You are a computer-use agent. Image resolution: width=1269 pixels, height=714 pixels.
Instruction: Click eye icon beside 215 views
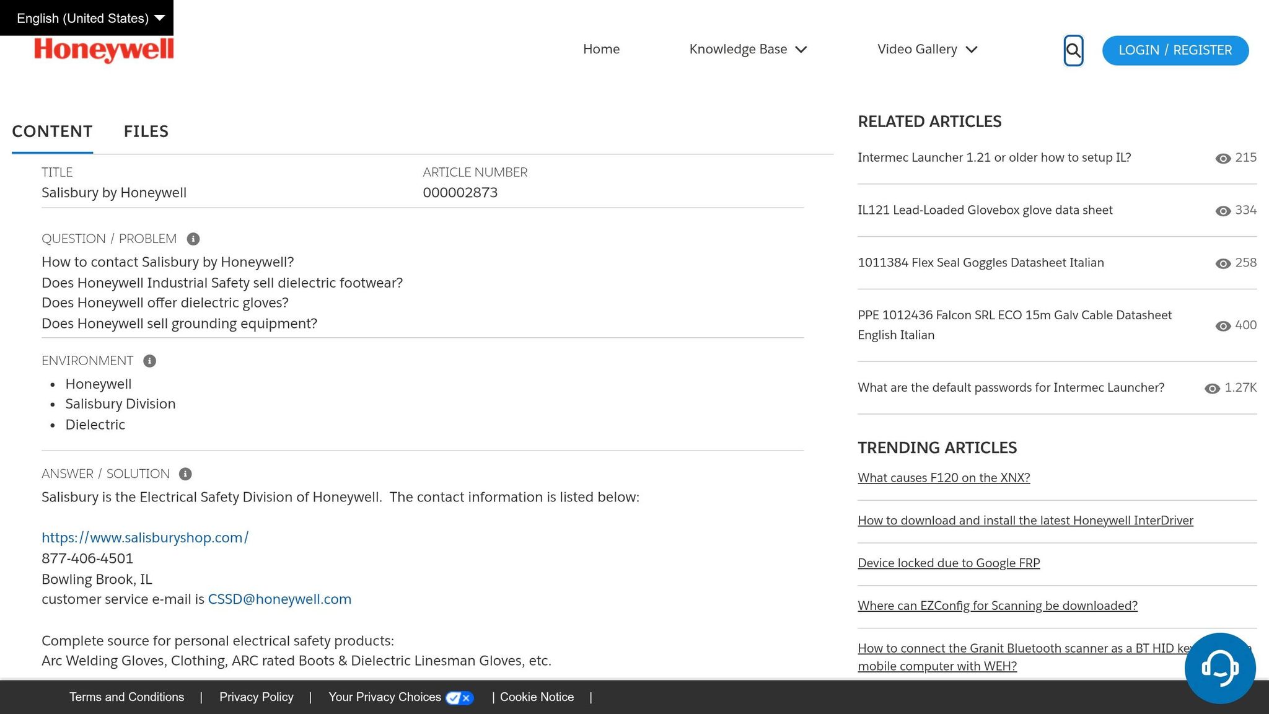coord(1223,159)
